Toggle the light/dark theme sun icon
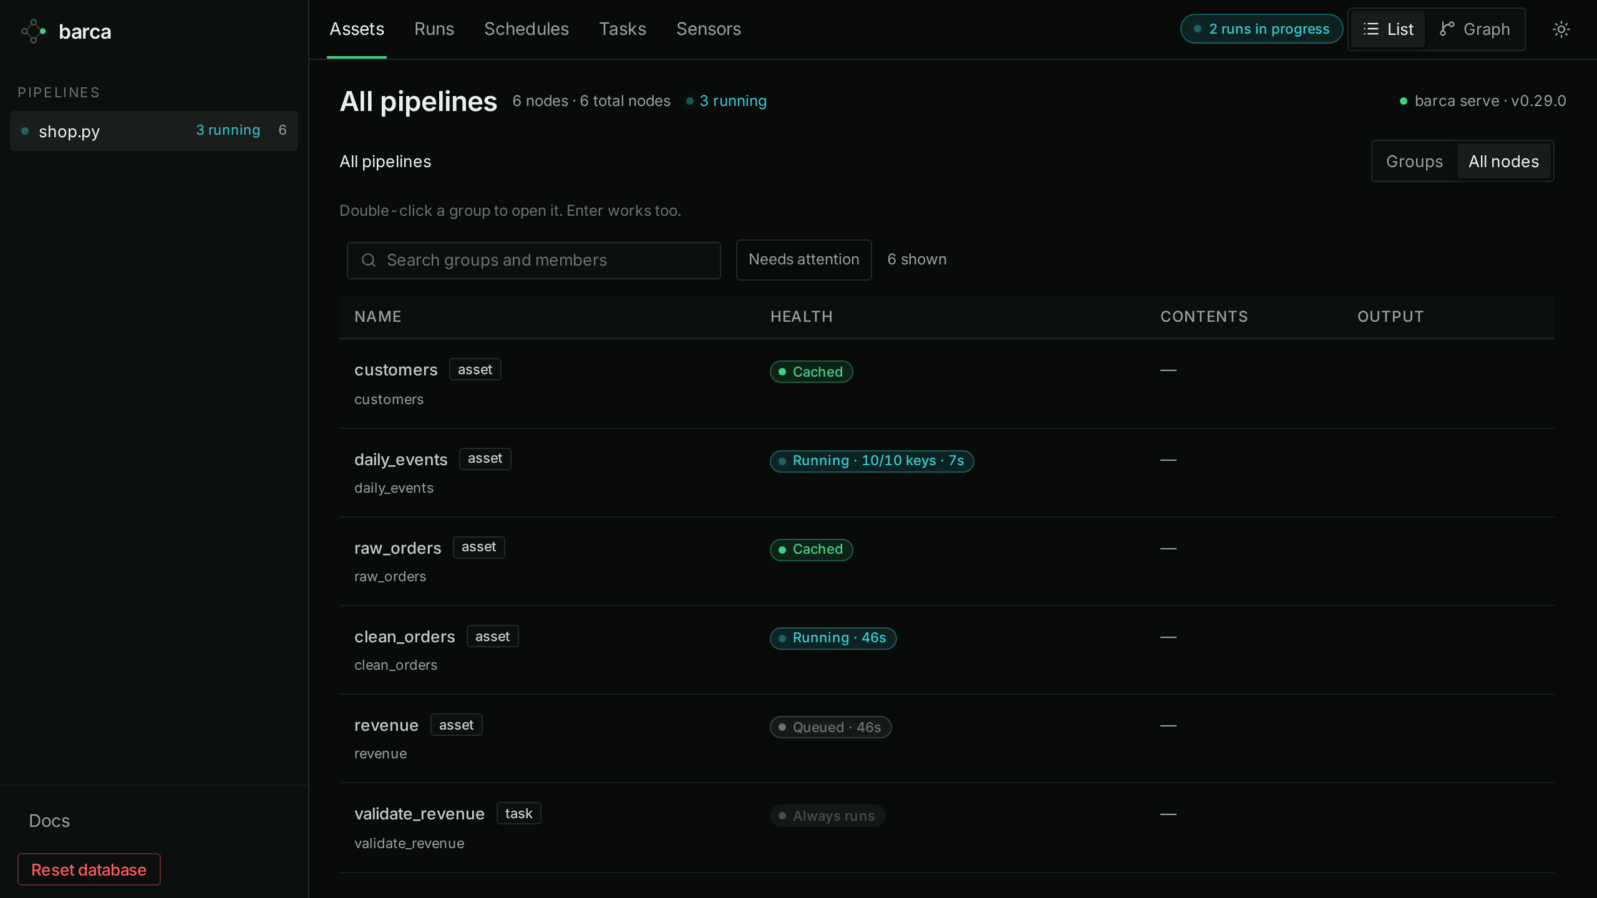Viewport: 1597px width, 898px height. [x=1561, y=29]
